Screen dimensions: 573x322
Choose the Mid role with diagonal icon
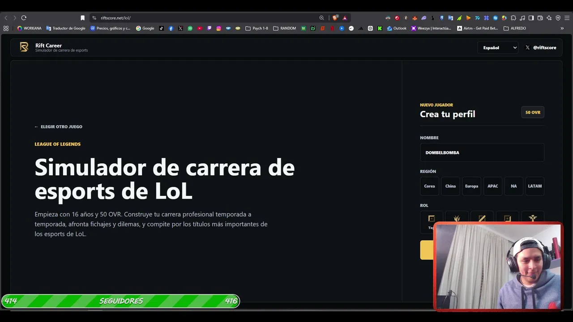pos(482,217)
